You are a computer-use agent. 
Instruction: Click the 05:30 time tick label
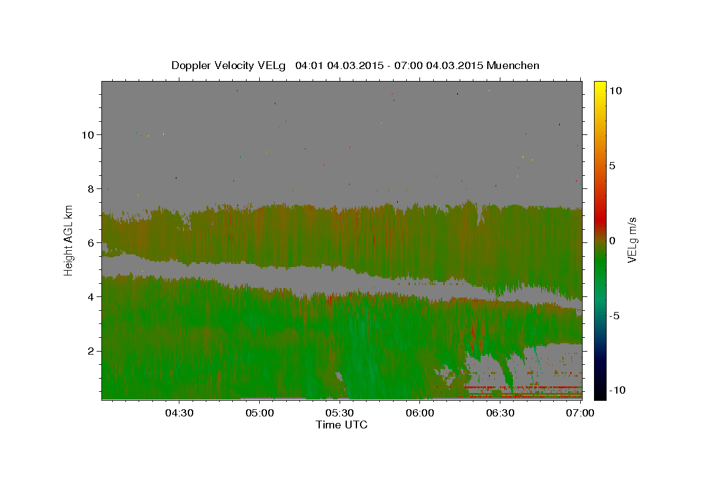coord(340,413)
